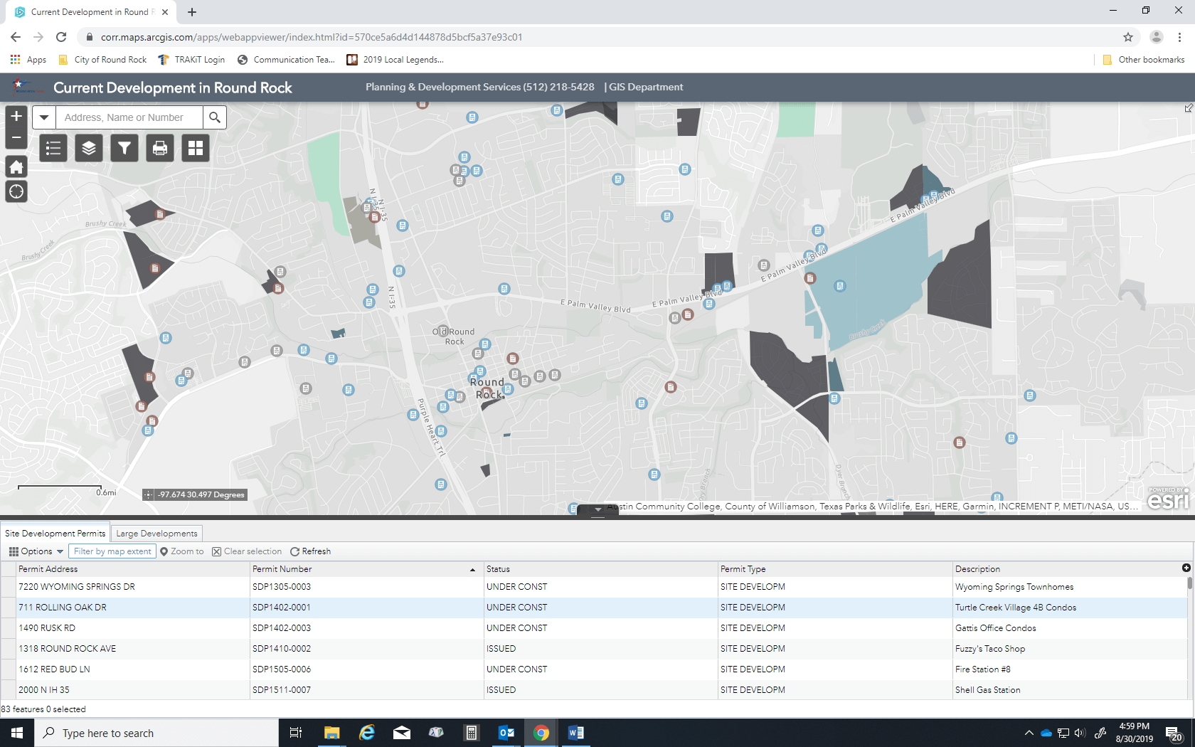Click the Address, Name or Number field
Image resolution: width=1195 pixels, height=747 pixels.
click(x=129, y=117)
